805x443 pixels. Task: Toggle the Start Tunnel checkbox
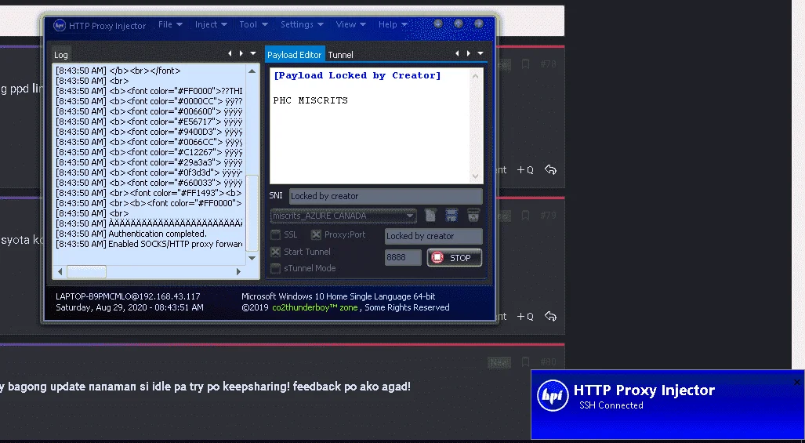pyautogui.click(x=276, y=252)
